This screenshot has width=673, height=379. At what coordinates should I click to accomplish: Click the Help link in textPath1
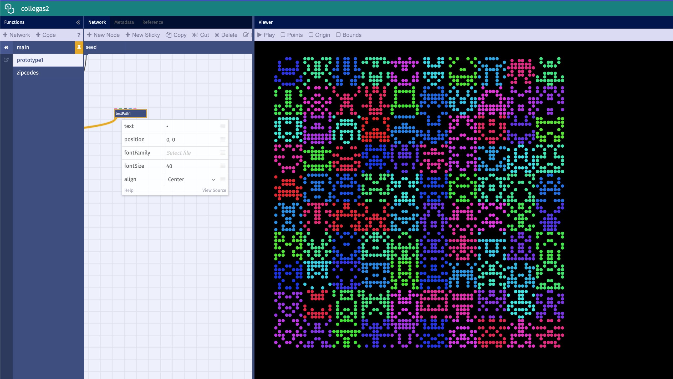(x=129, y=190)
